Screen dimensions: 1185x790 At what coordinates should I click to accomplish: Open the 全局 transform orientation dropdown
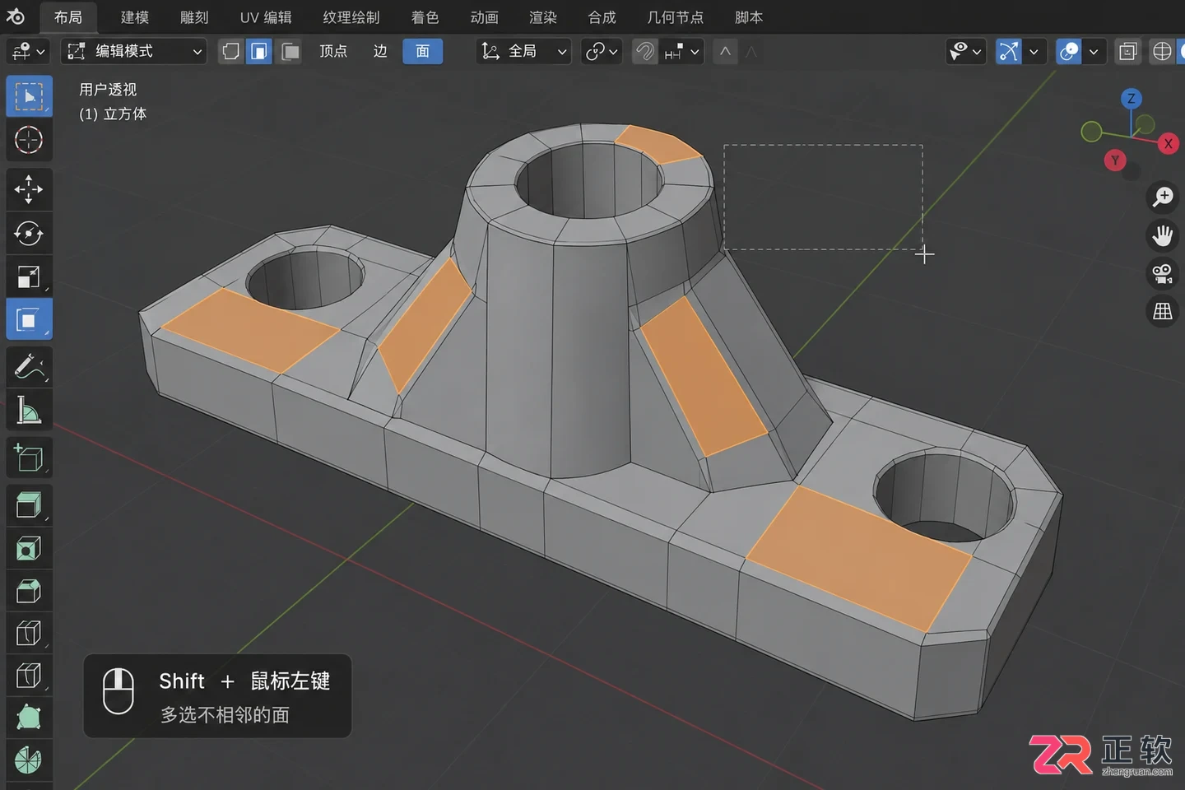pos(523,52)
